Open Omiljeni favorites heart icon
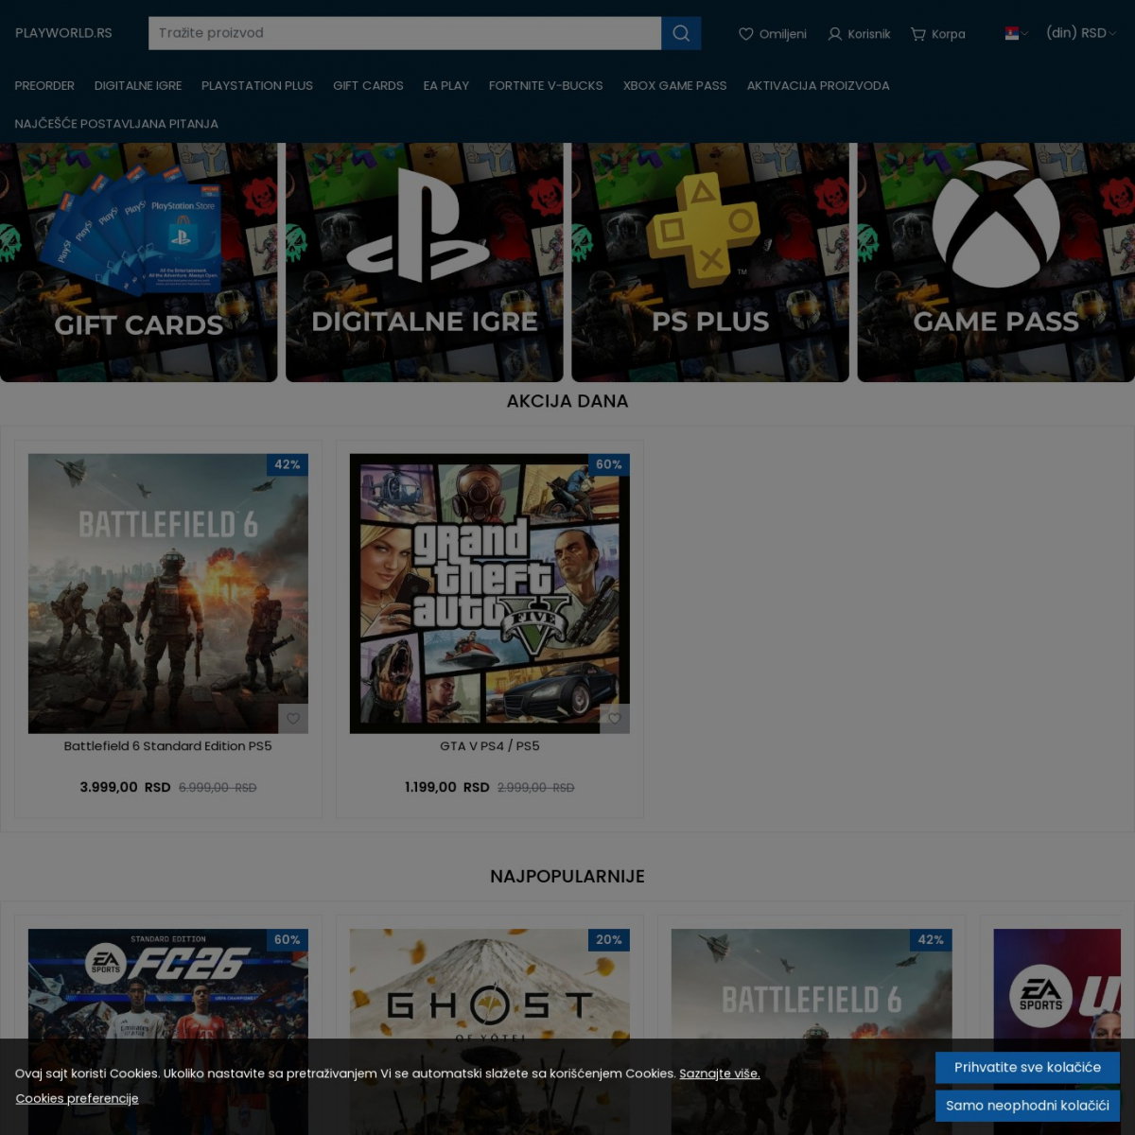 746,34
